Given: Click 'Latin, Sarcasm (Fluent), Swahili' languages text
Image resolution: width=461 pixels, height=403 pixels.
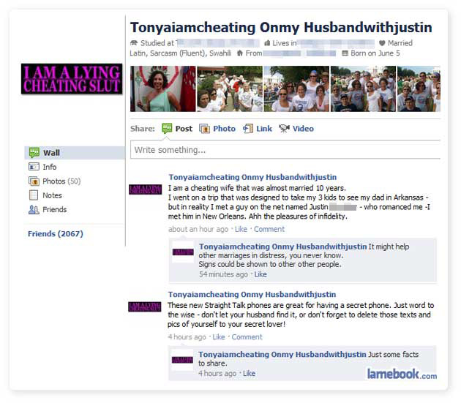Looking at the screenshot, I should (180, 53).
